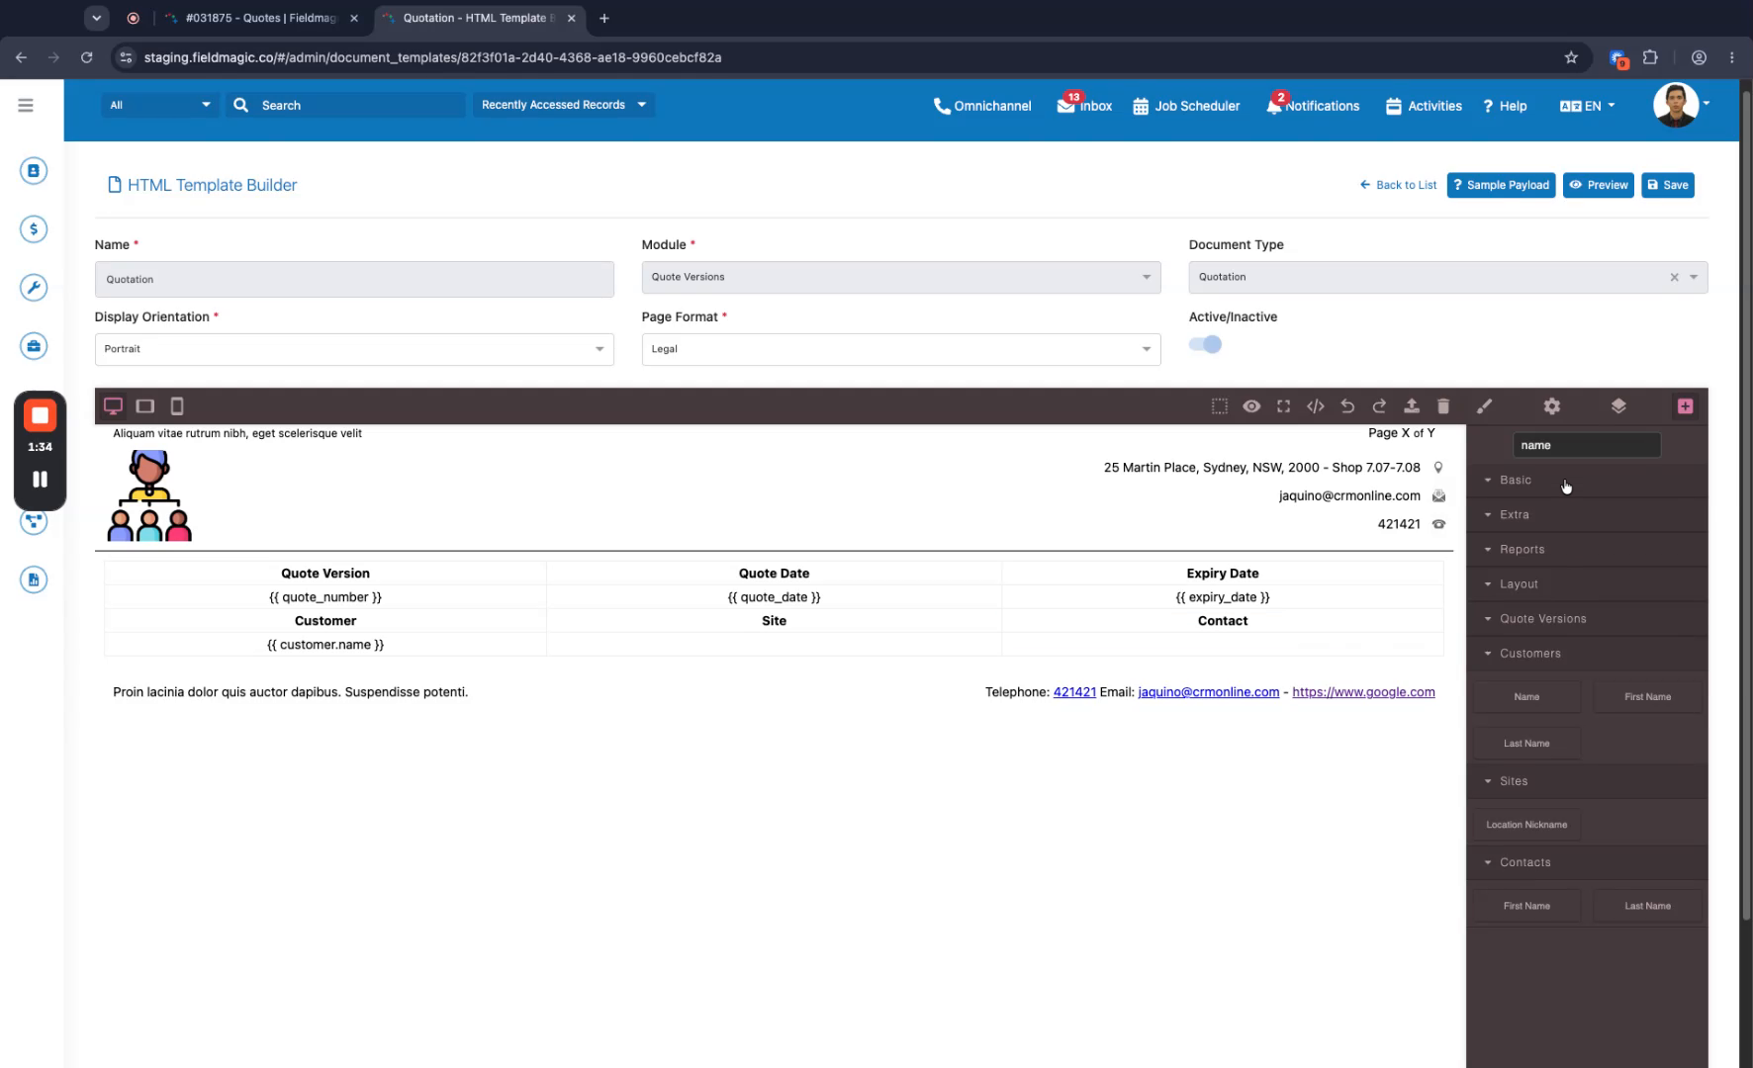Open the Inbox menu item
This screenshot has height=1068, width=1753.
1084,106
